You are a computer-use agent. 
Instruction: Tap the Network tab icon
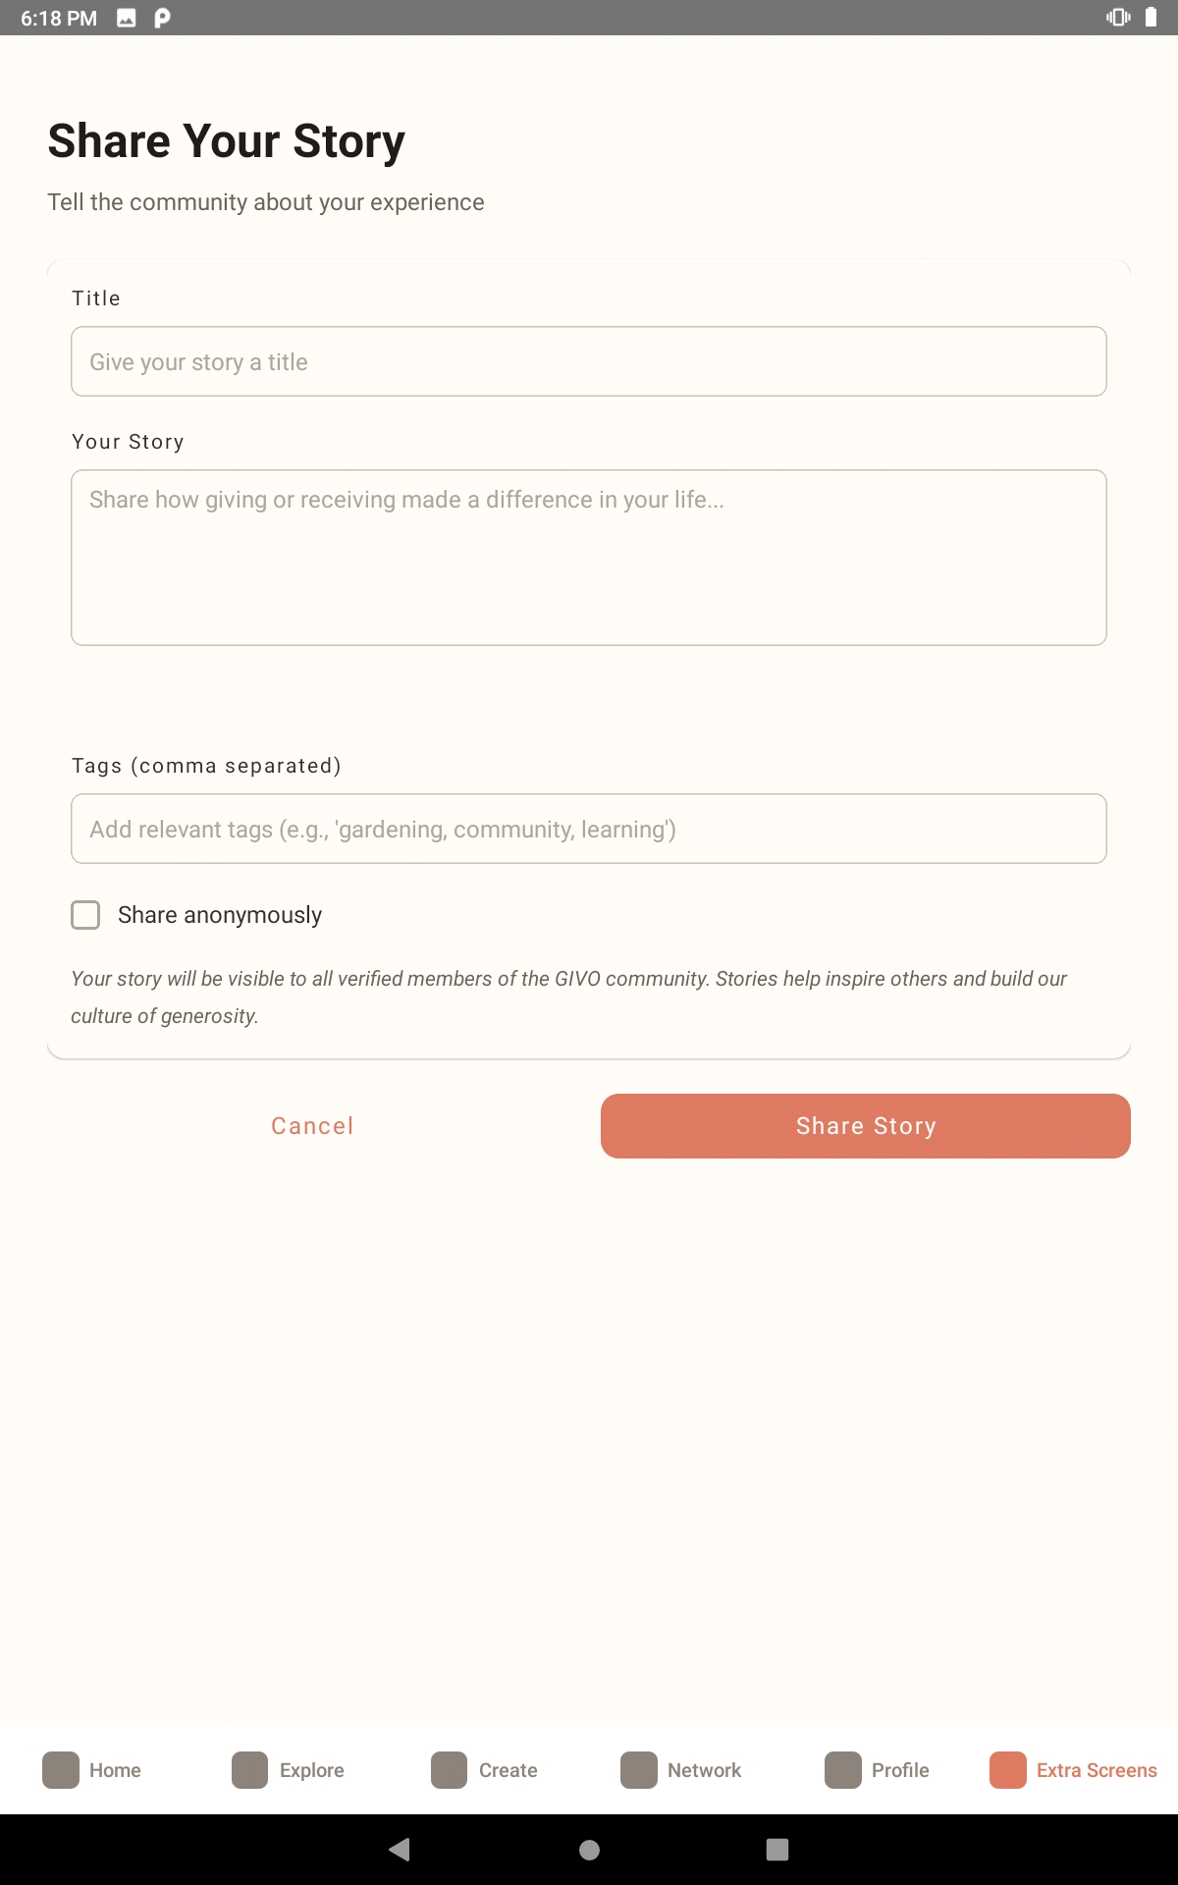click(638, 1770)
